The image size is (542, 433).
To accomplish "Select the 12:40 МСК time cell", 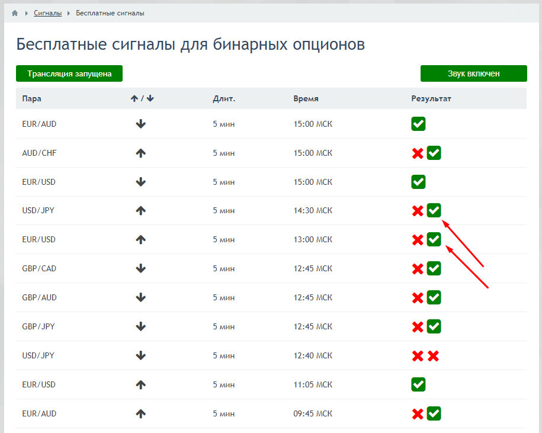I will (x=313, y=355).
